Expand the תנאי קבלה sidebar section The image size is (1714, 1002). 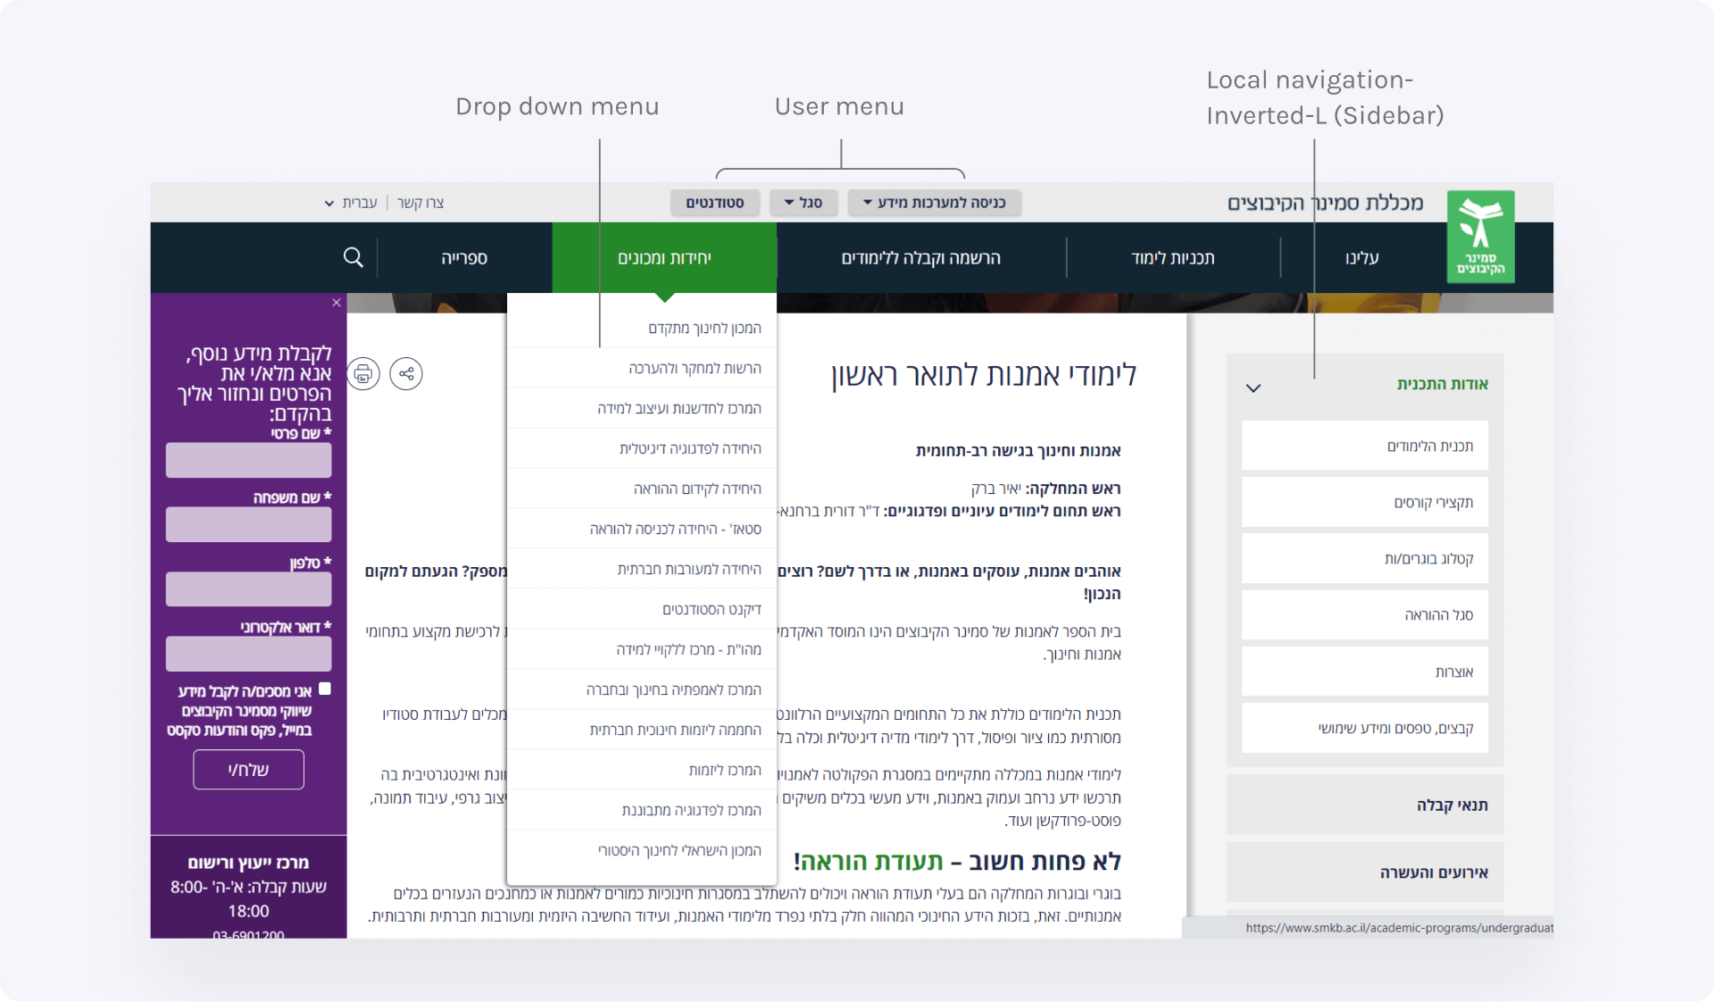click(x=1365, y=805)
